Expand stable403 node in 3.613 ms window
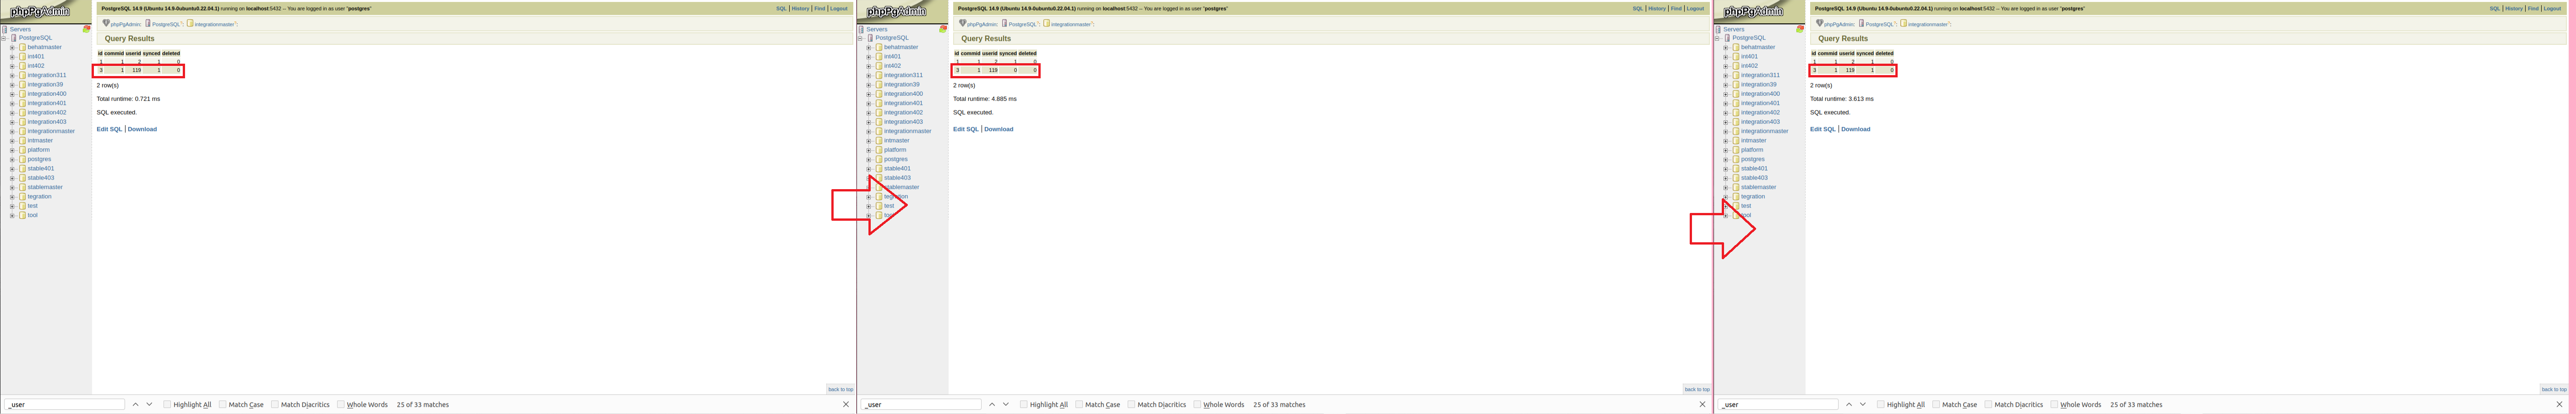 coord(1726,178)
